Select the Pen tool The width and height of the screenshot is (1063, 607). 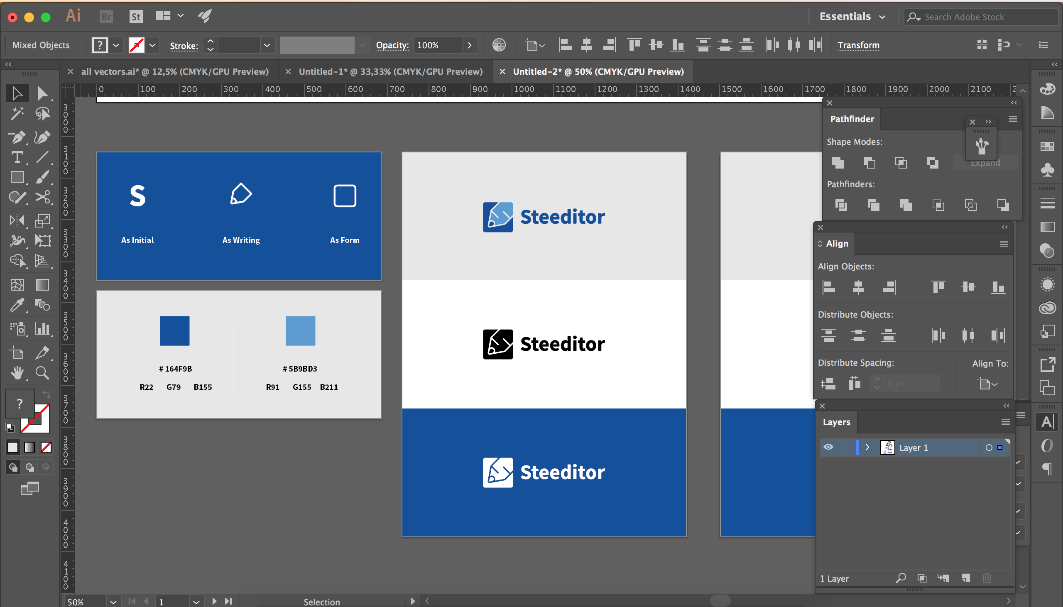coord(17,137)
